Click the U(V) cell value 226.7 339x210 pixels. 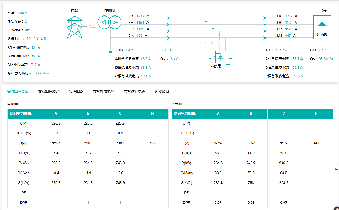coord(120,123)
